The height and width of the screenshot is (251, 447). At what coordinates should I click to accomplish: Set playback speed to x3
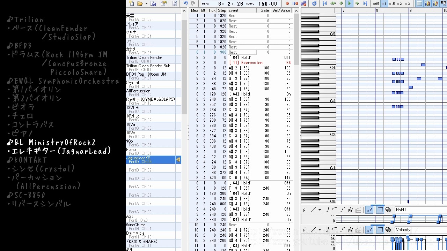click(408, 3)
